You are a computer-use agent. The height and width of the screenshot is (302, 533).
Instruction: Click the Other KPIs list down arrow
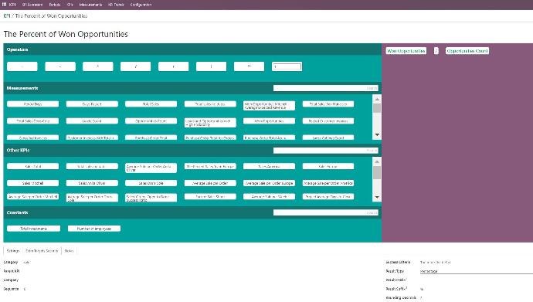pos(377,197)
